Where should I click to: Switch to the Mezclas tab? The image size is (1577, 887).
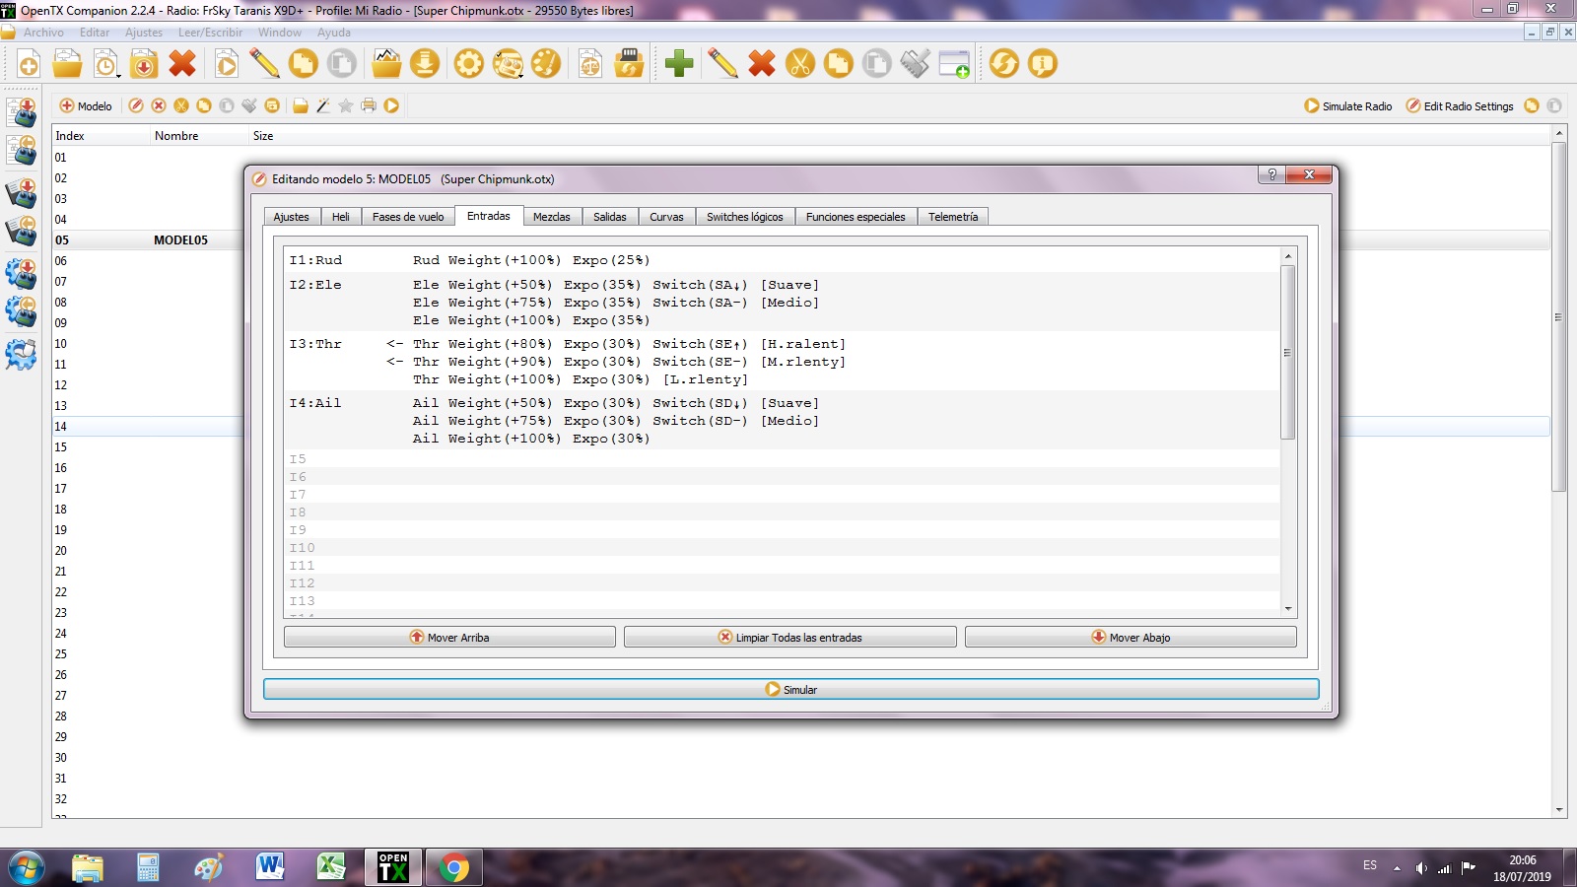[551, 217]
